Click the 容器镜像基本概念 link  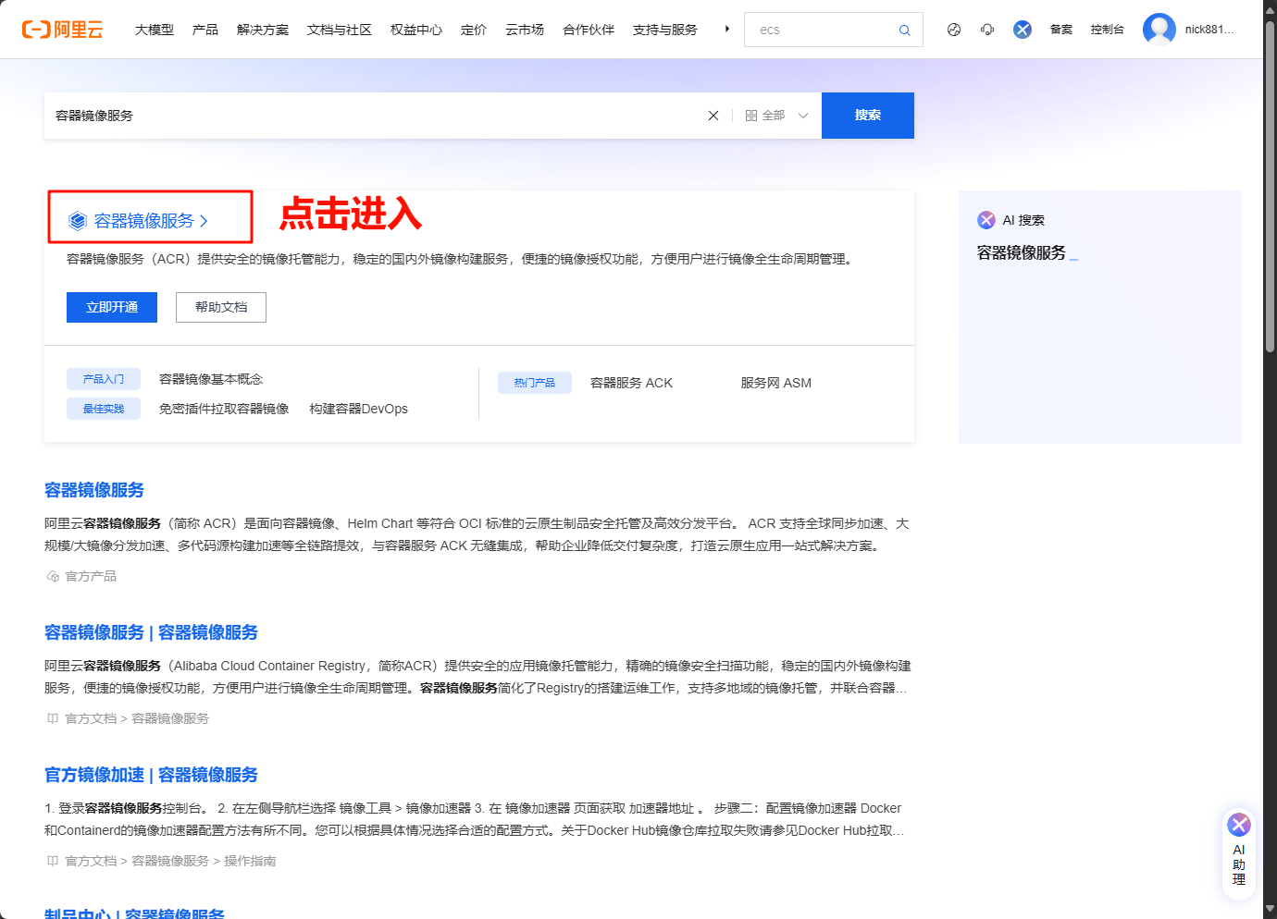click(x=211, y=379)
